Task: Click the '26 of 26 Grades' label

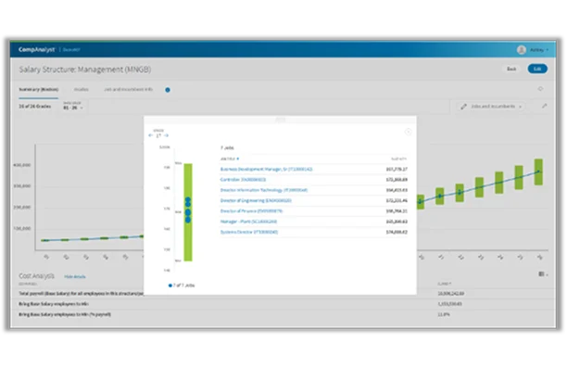Action: click(34, 107)
